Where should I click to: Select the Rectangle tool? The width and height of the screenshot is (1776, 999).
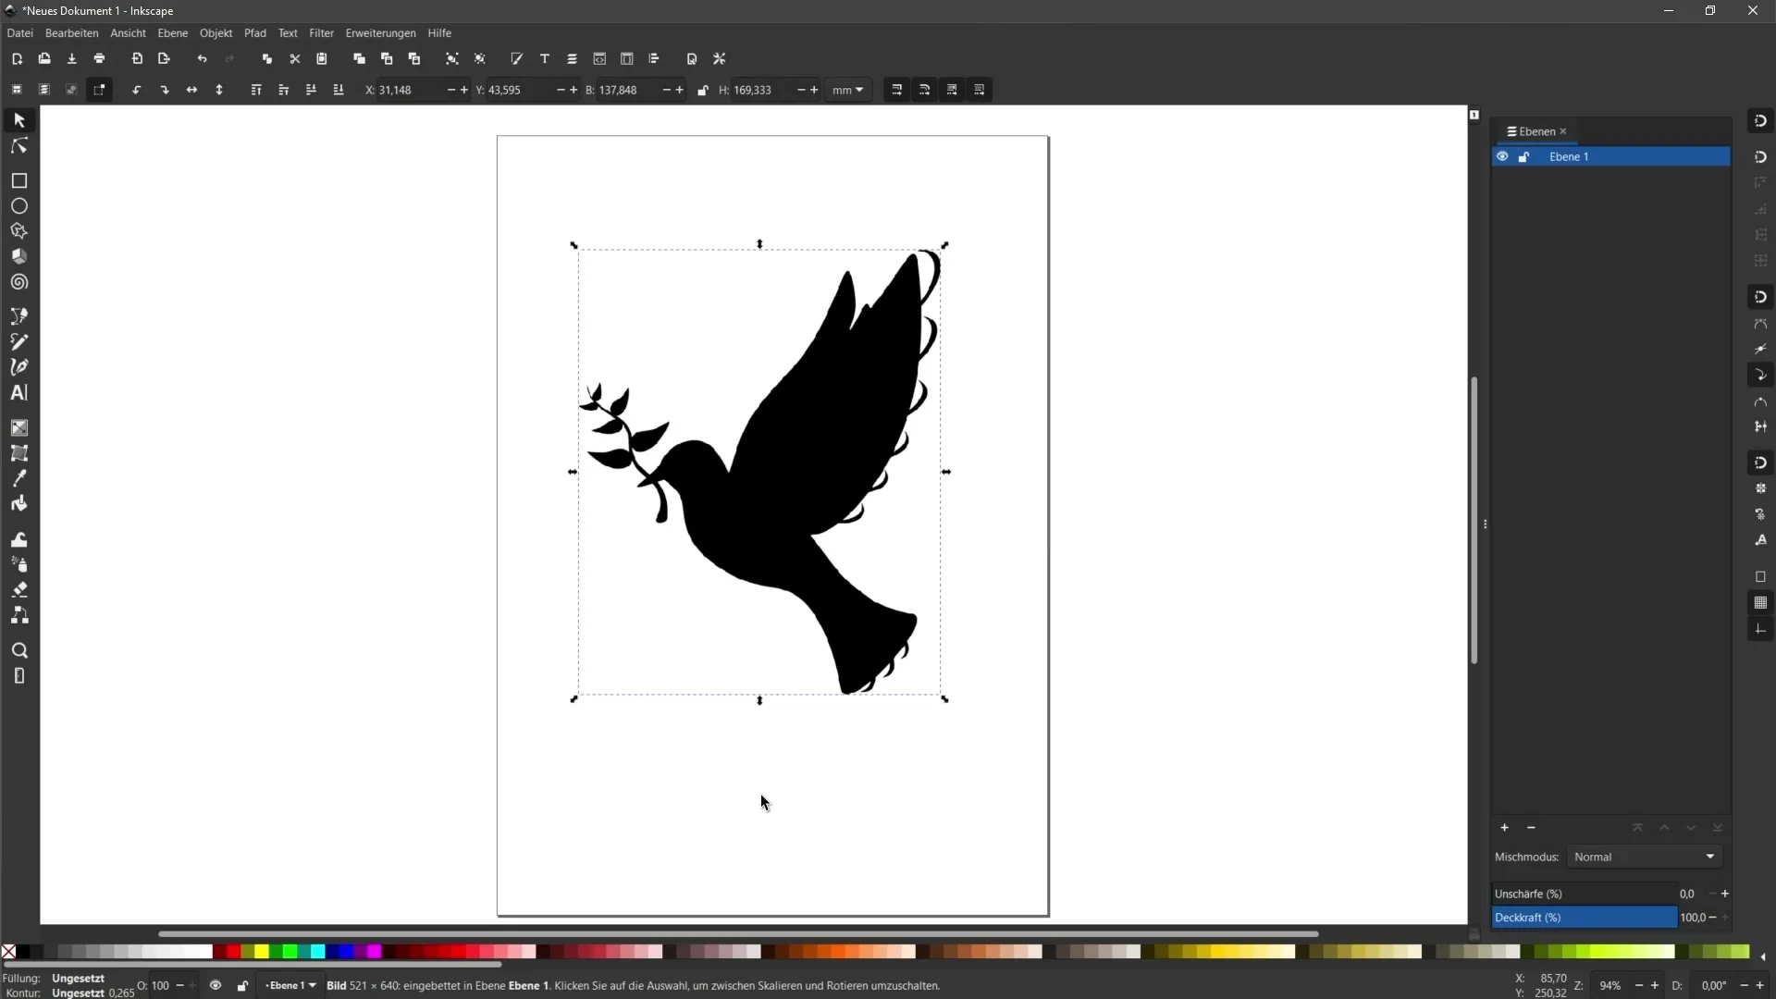tap(18, 180)
